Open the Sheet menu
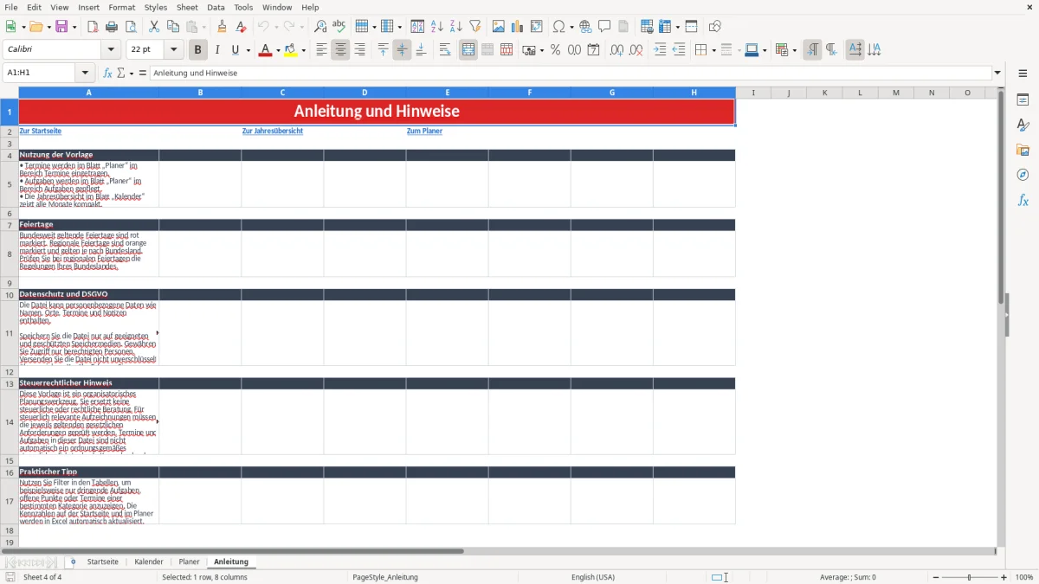This screenshot has width=1039, height=584. click(187, 7)
